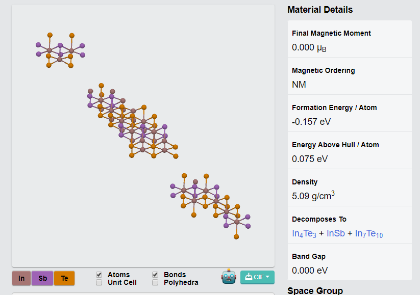420x295 pixels.
Task: Enable the Polyhedra checkbox
Action: coord(155,282)
